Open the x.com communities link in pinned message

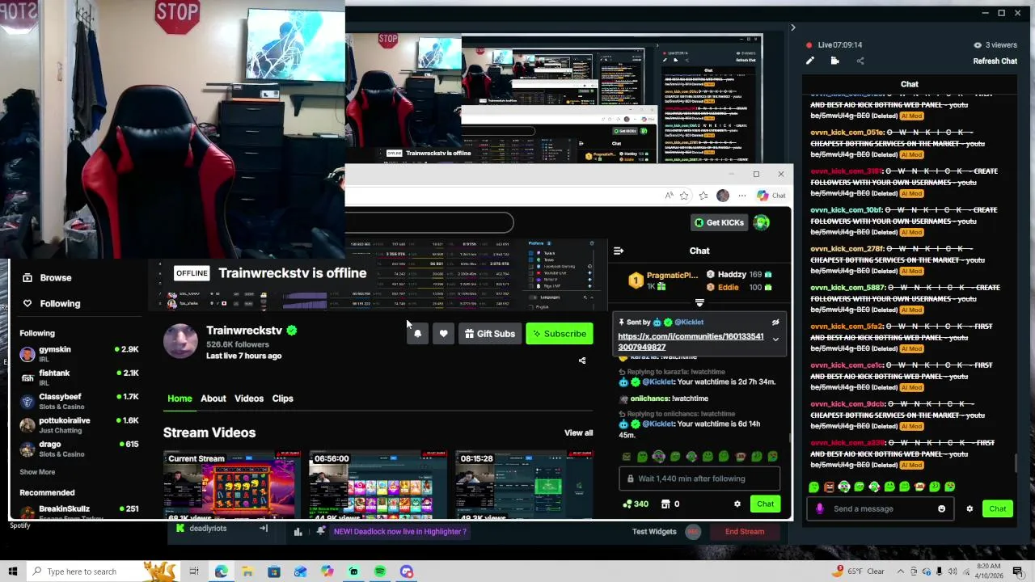click(691, 342)
